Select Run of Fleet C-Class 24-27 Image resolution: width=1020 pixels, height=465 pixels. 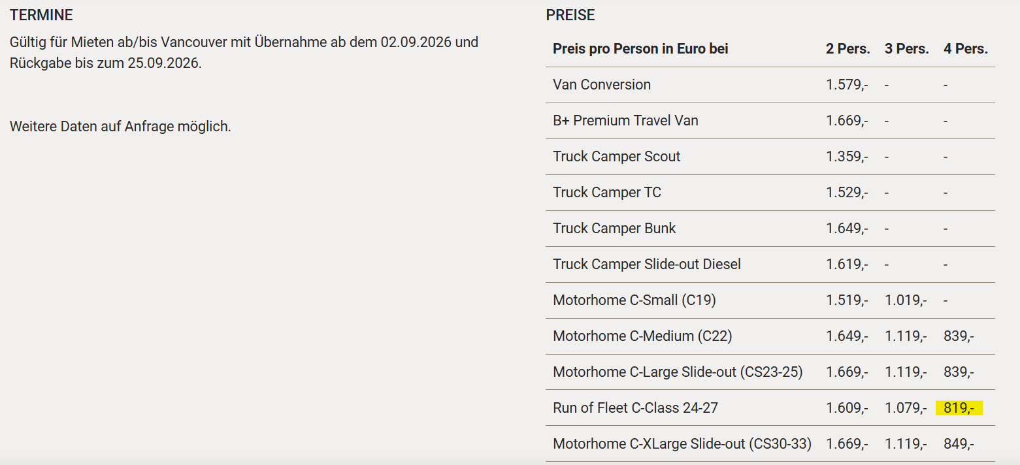(635, 408)
